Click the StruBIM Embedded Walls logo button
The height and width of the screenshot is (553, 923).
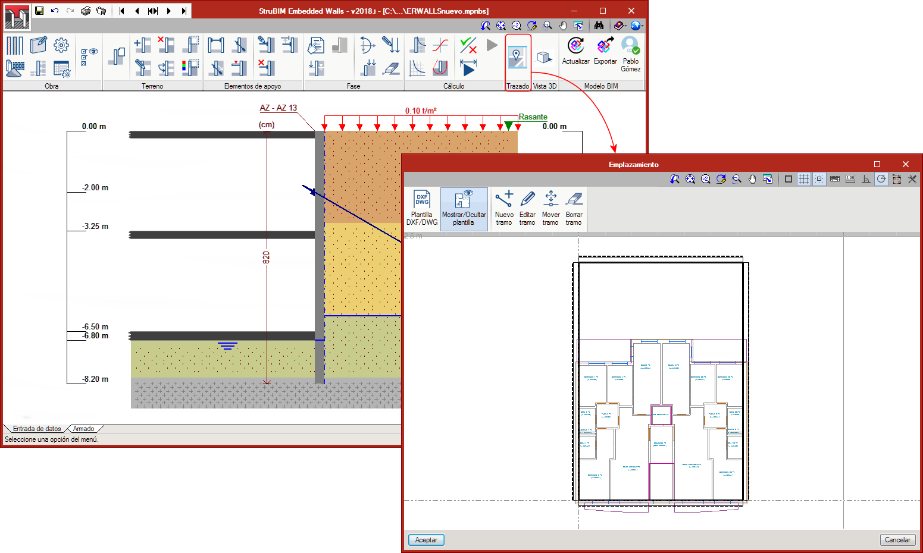(17, 17)
